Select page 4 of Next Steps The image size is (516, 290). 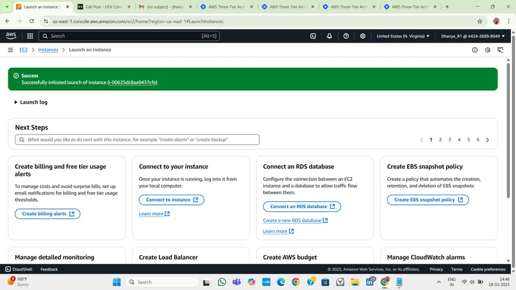[459, 140]
